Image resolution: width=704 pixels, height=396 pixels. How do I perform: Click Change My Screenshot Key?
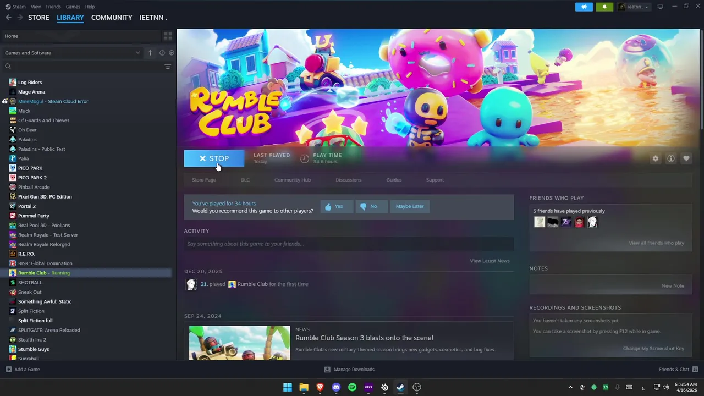[x=653, y=349]
